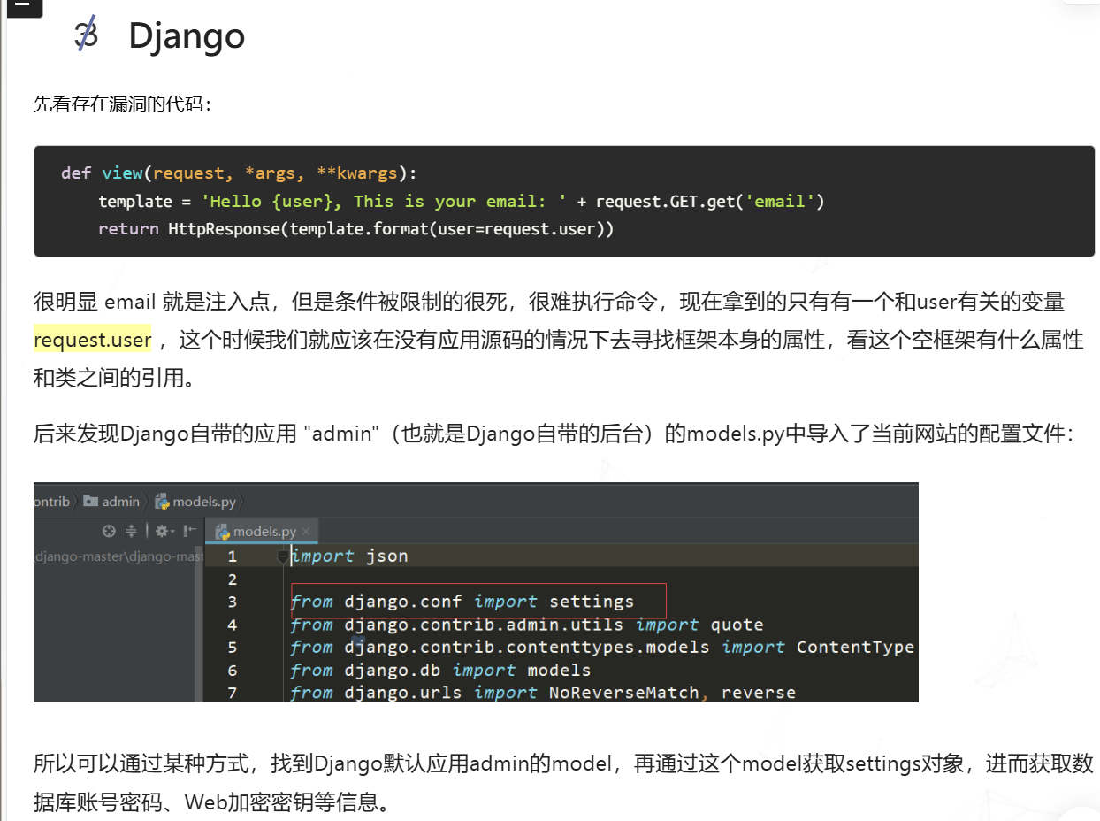Viewport: 1100px width, 821px height.
Task: Click line number 5 in the gutter
Action: tap(232, 647)
